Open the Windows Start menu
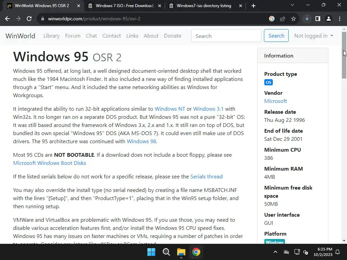Screen dimensions: 347x260 (151, 252)
